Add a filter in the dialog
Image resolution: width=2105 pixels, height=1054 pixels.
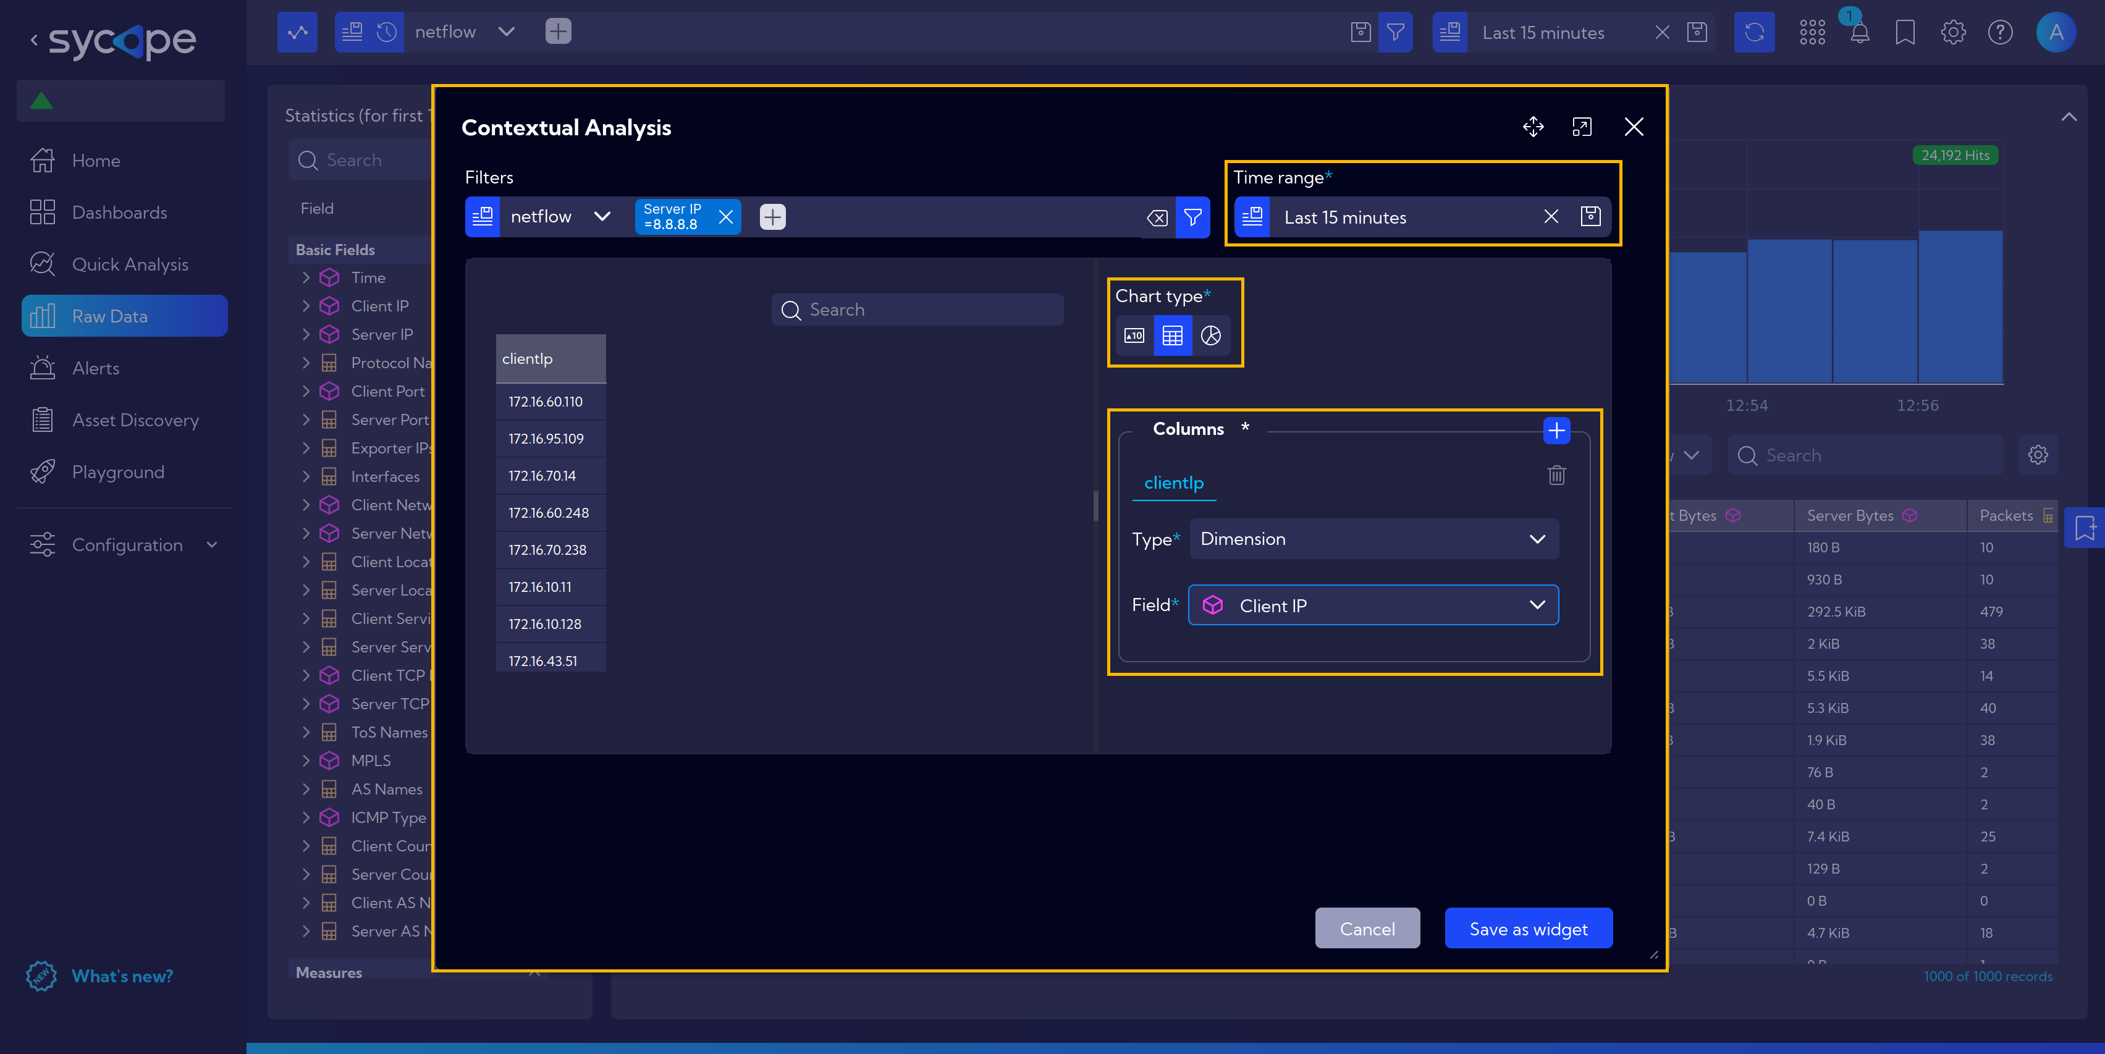click(x=772, y=216)
